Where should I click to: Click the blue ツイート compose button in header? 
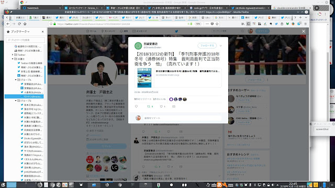click(262, 31)
